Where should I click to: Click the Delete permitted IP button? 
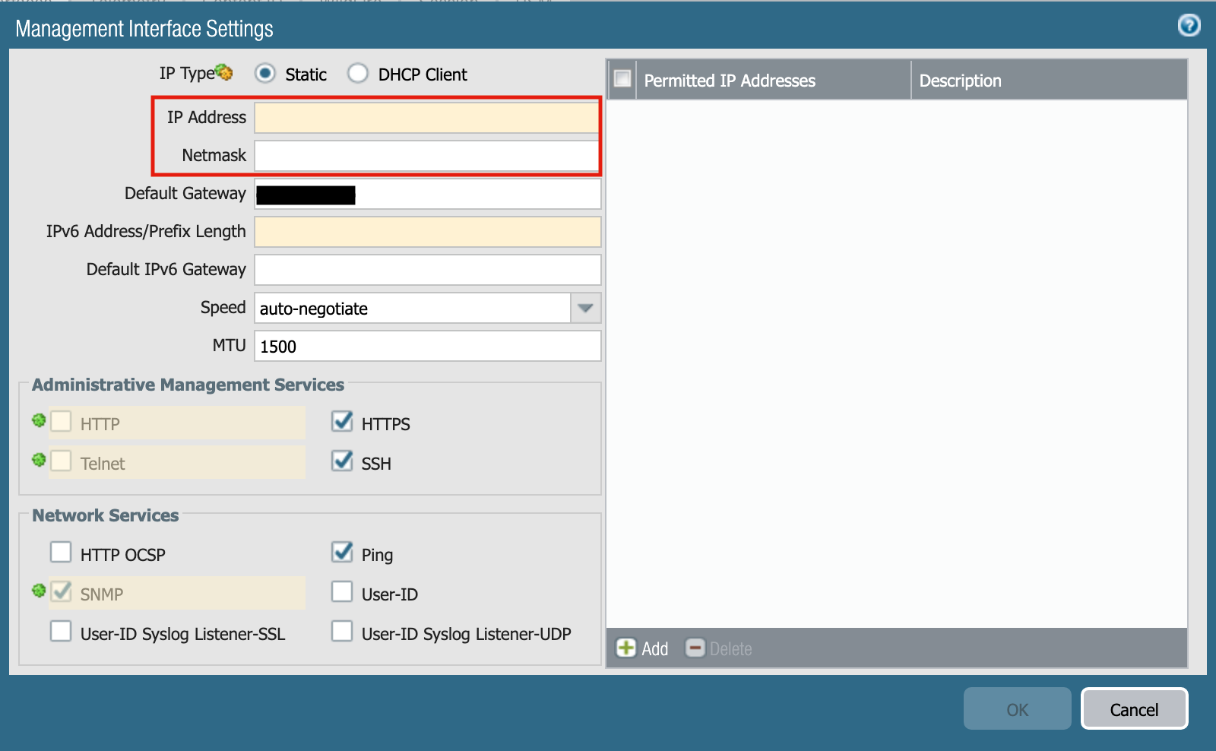click(718, 648)
